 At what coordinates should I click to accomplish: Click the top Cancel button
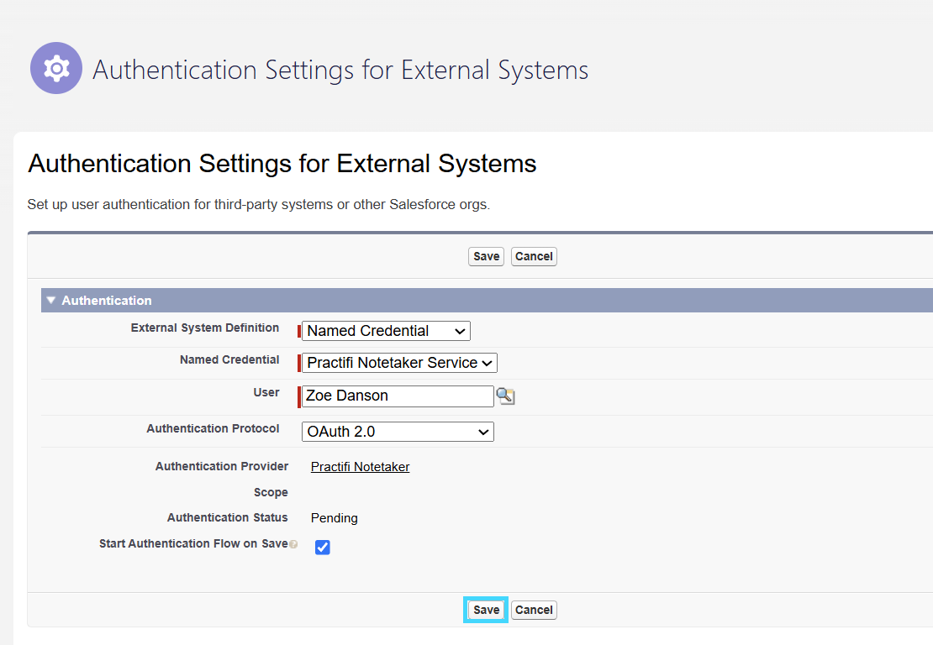pyautogui.click(x=534, y=256)
